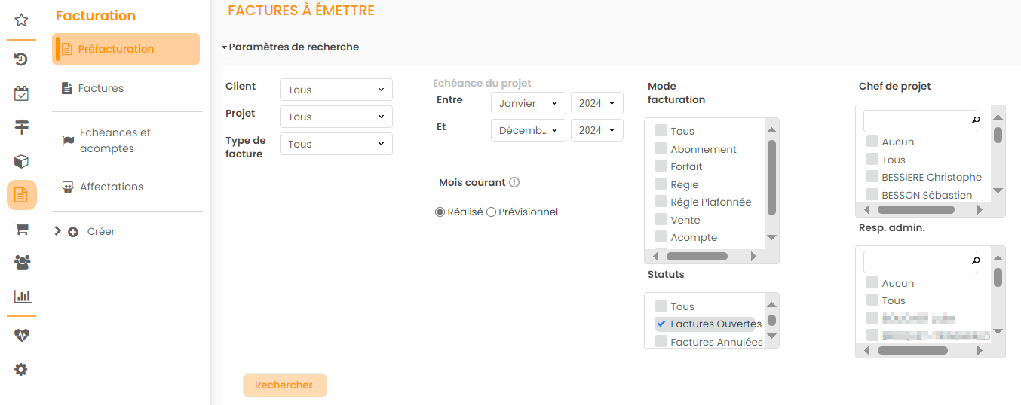Click the star favorites icon in sidebar

(x=21, y=20)
